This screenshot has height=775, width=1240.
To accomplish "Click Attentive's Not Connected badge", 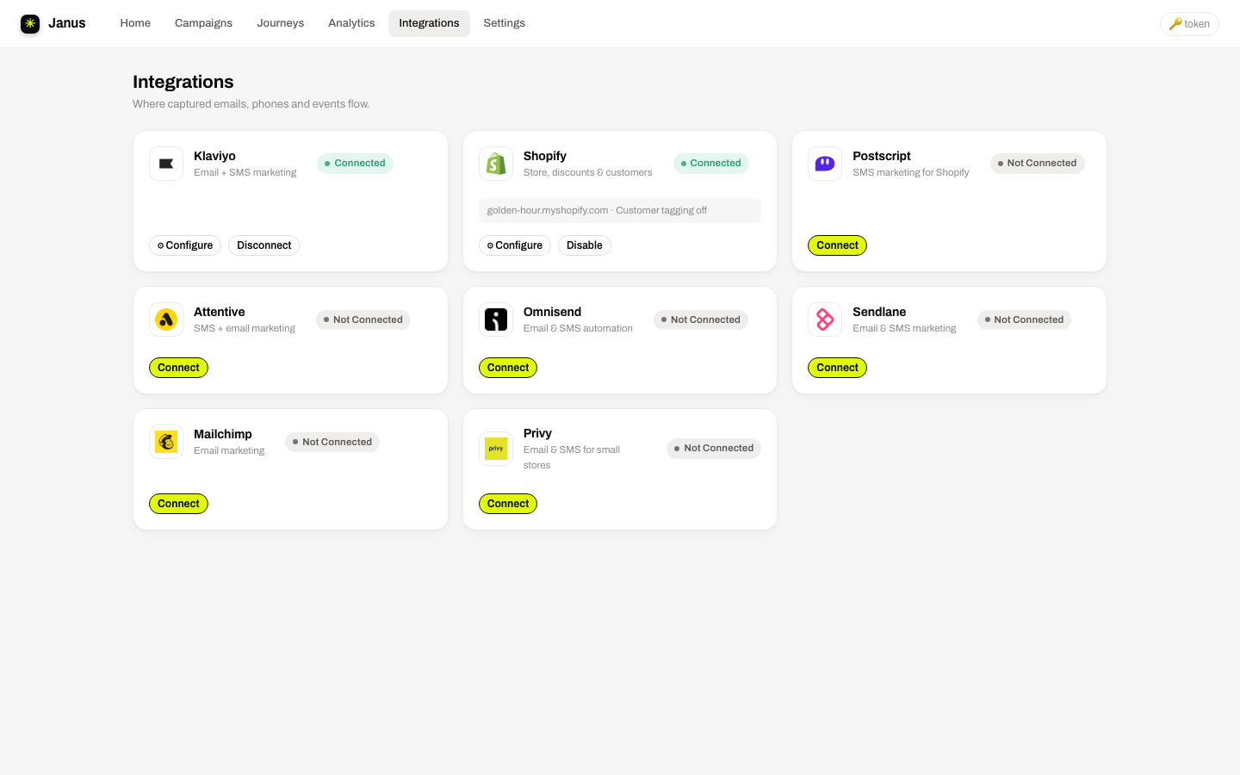I will pos(363,319).
